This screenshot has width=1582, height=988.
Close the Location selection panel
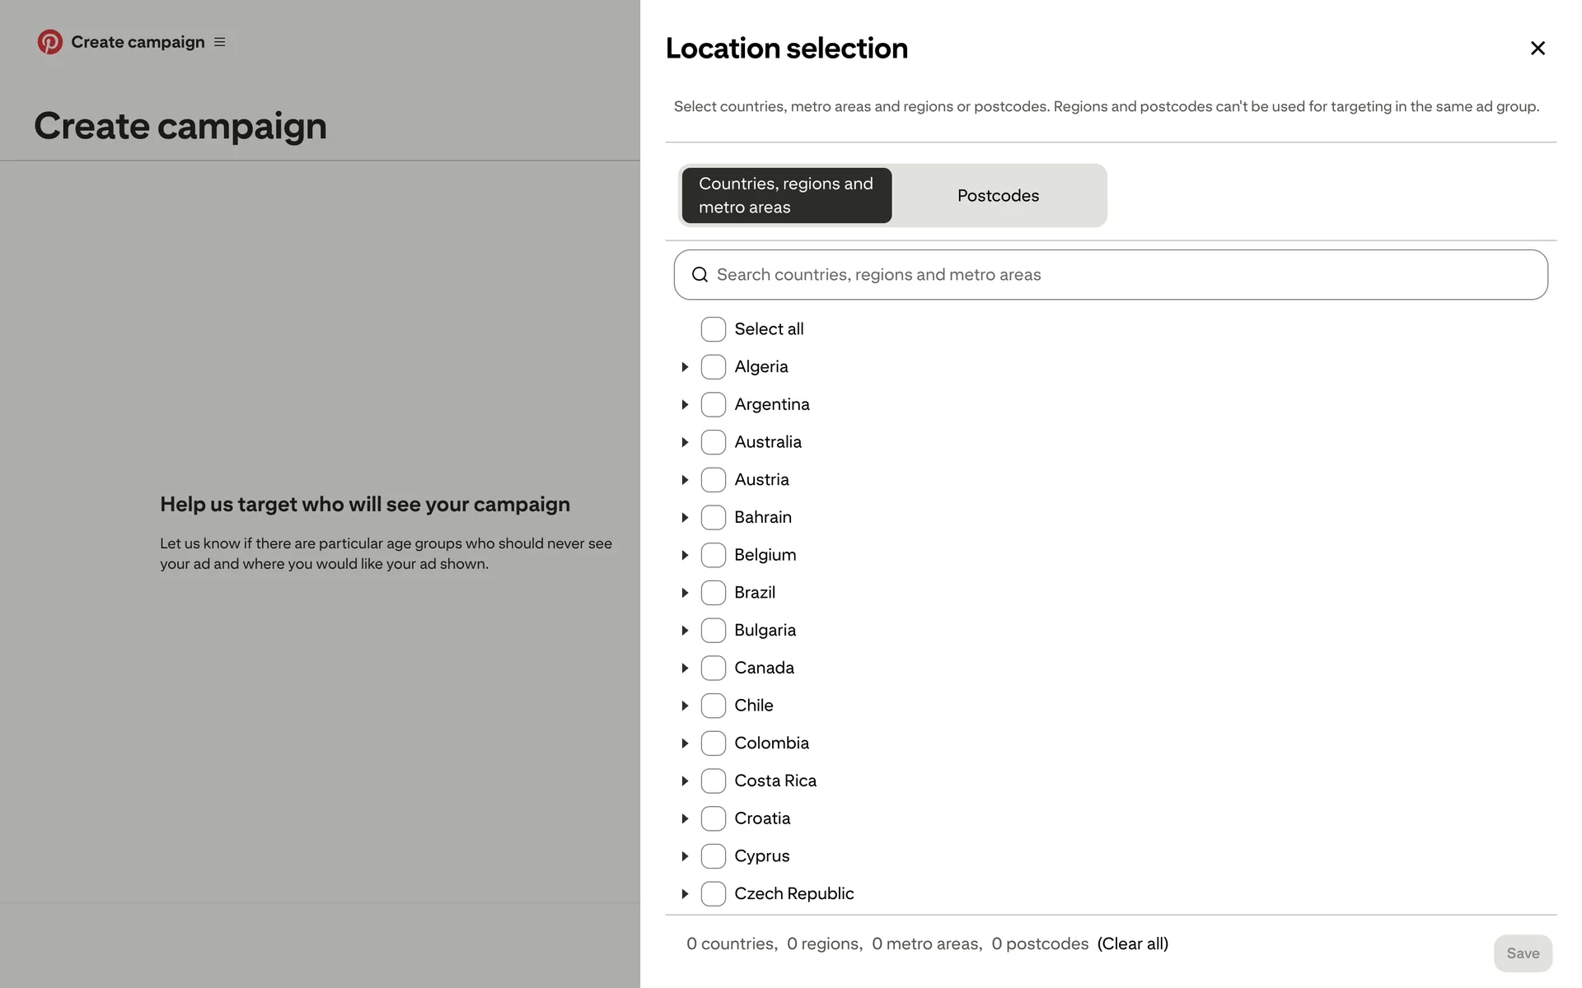click(x=1537, y=49)
